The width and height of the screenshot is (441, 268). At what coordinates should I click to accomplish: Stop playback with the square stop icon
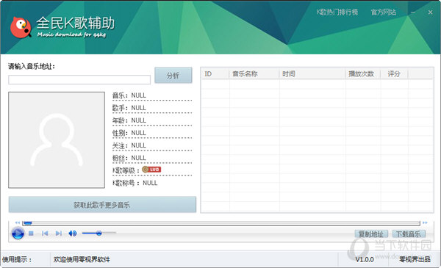point(31,233)
